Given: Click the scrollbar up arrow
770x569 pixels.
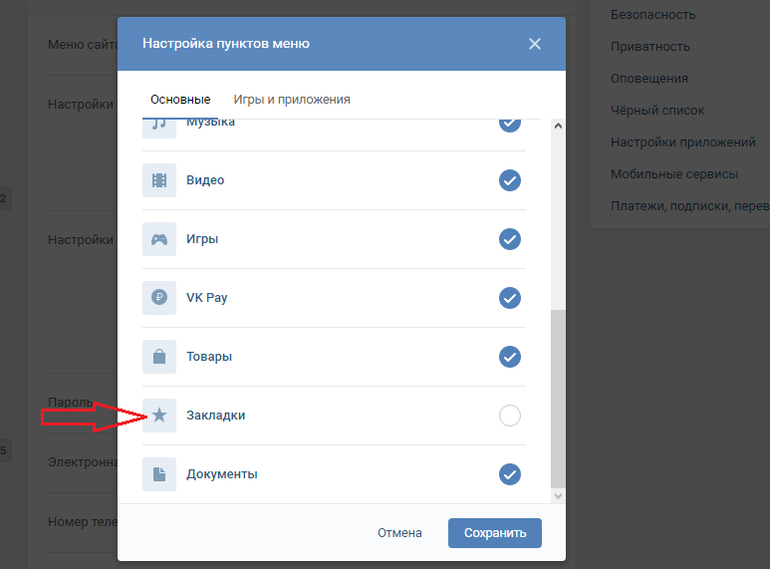Looking at the screenshot, I should (558, 126).
